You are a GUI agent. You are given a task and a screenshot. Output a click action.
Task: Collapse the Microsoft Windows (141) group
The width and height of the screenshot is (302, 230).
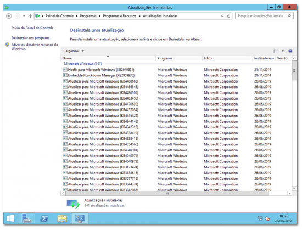[x=83, y=64]
